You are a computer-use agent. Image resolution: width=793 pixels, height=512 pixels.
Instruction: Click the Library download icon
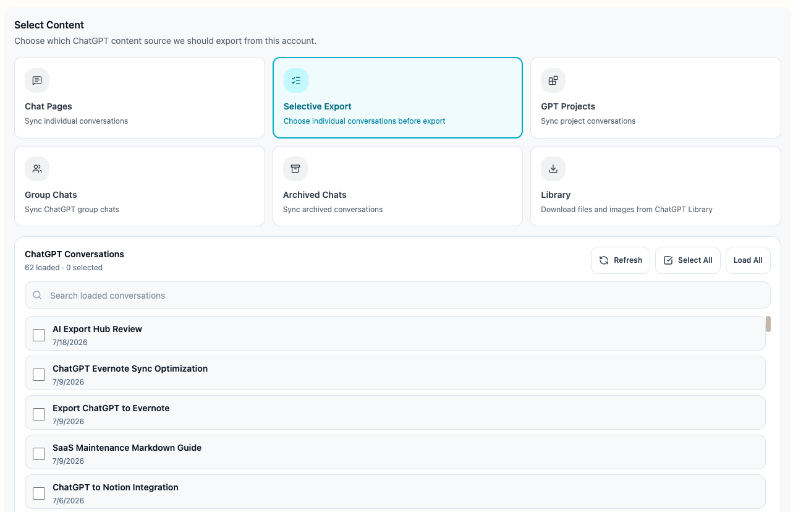pos(553,169)
